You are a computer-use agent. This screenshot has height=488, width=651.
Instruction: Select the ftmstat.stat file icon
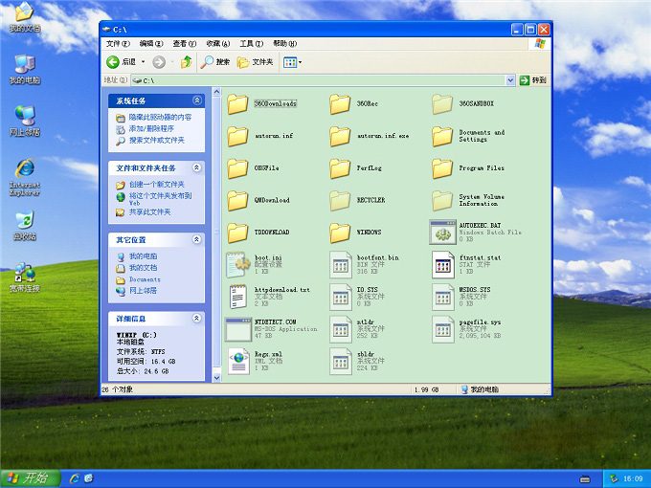[443, 264]
